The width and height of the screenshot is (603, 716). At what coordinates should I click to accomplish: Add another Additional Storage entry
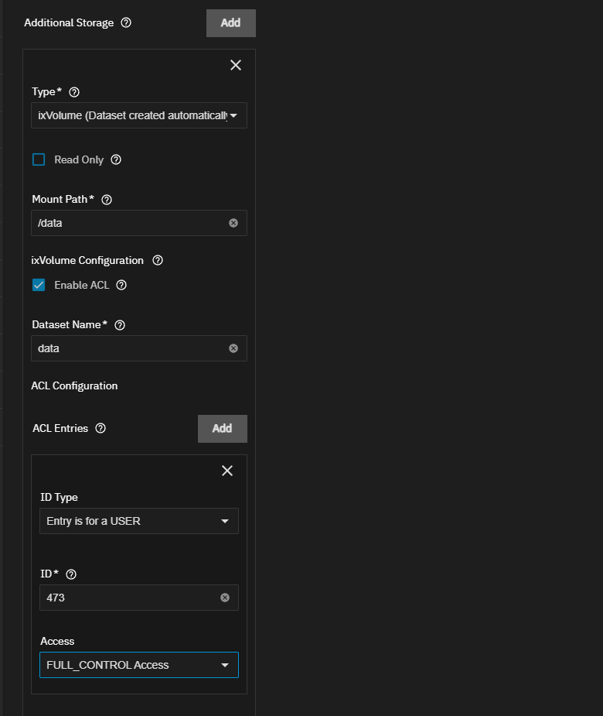[x=231, y=22]
